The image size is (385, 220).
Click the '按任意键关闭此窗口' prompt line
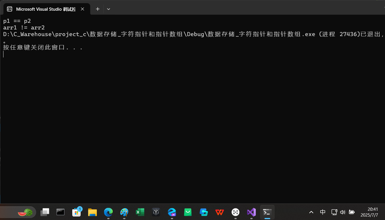(43, 48)
